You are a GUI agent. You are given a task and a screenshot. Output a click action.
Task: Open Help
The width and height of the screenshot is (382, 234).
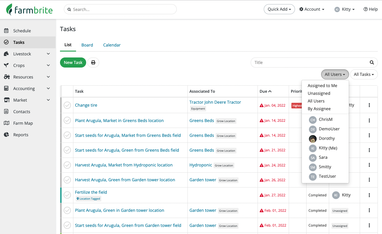click(370, 9)
